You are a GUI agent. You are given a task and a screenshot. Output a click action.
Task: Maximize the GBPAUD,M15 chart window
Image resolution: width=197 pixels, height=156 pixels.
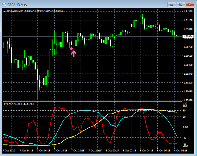tap(181, 5)
